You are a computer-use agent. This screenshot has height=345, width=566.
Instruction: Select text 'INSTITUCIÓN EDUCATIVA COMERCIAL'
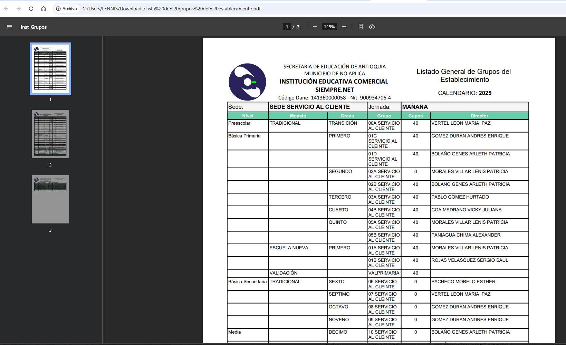point(334,82)
